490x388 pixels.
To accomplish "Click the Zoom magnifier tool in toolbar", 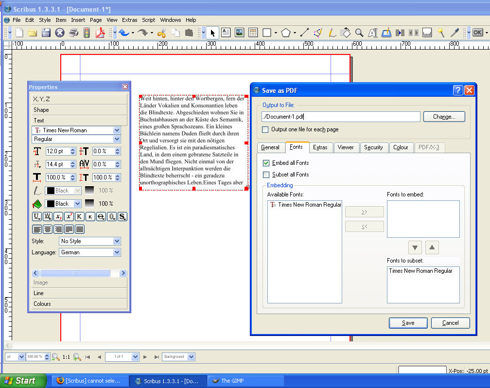I will click(x=359, y=33).
